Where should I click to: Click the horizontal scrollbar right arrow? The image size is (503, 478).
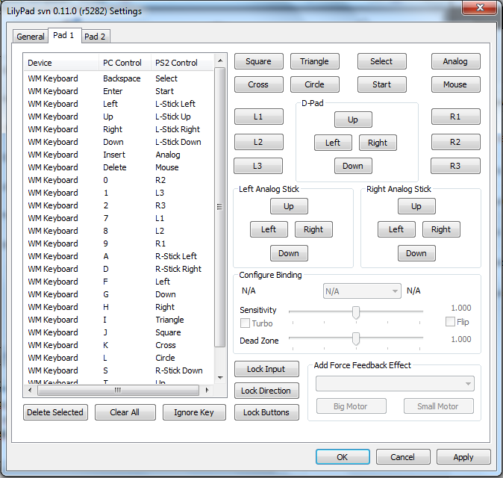[x=207, y=390]
